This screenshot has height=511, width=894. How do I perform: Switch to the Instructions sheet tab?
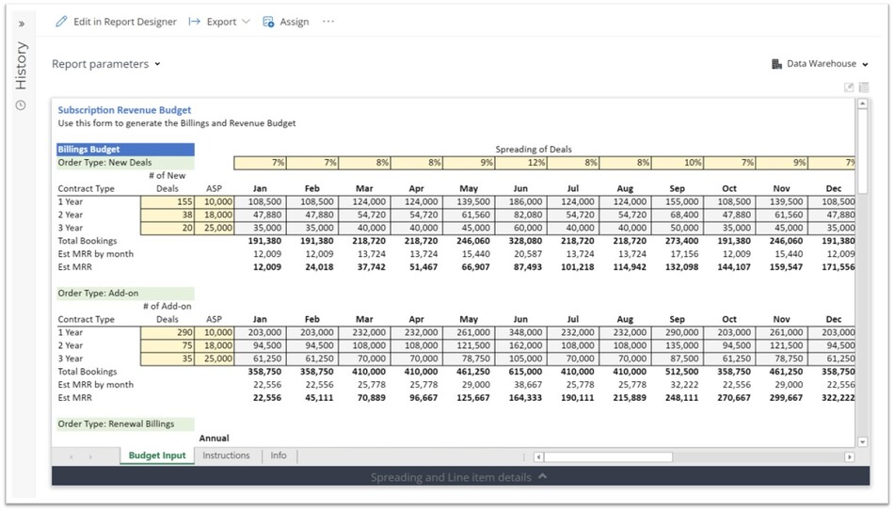(x=226, y=455)
